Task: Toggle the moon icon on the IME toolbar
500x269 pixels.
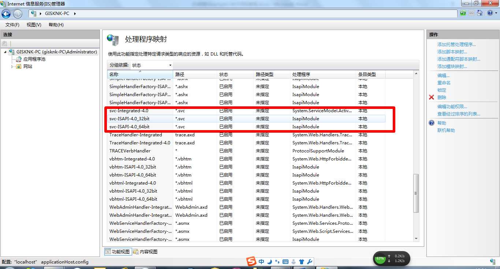Action: (x=269, y=262)
